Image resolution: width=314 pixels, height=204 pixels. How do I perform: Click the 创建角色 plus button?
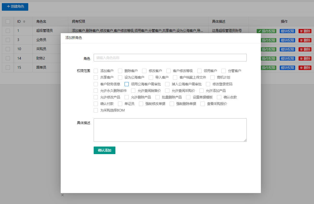point(15,7)
